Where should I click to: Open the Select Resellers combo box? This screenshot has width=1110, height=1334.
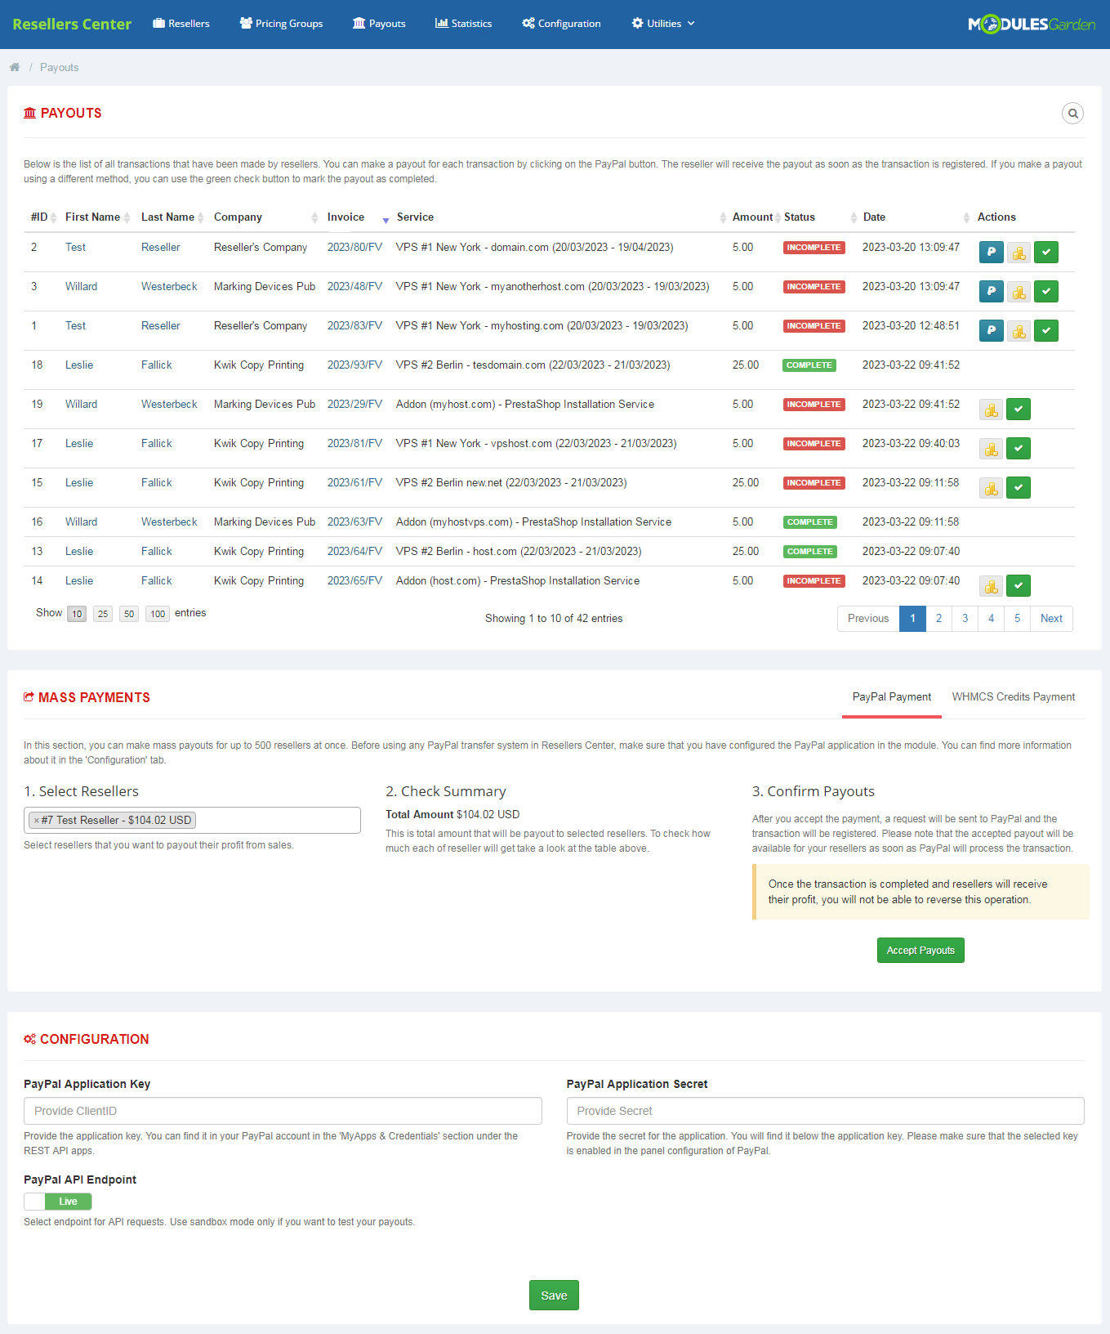pos(192,821)
